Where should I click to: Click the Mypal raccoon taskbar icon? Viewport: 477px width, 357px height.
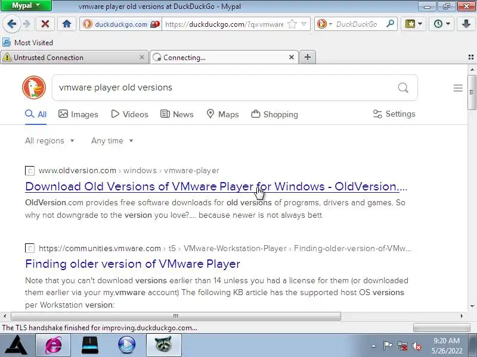pos(163,345)
